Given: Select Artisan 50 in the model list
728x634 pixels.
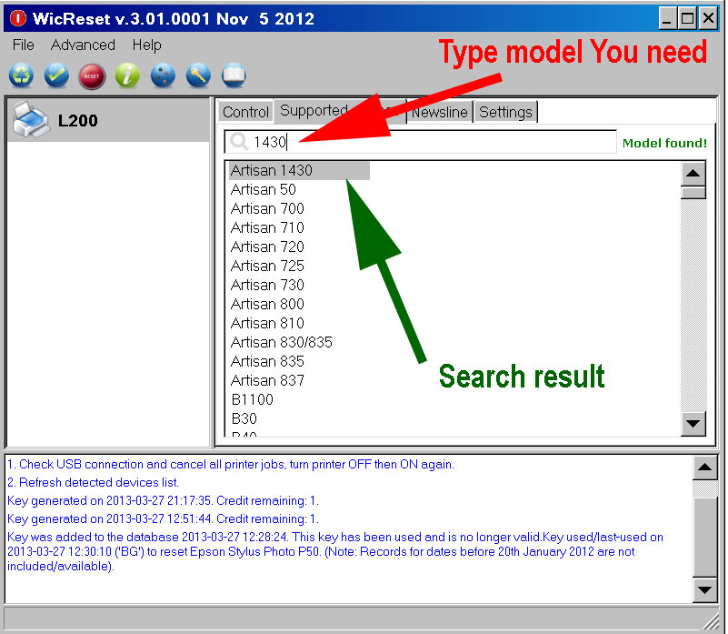Looking at the screenshot, I should point(264,189).
